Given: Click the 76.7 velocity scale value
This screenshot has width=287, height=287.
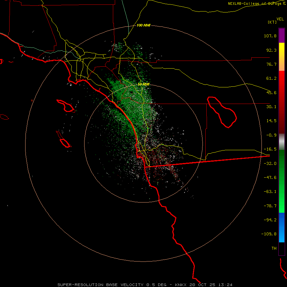Looking at the screenshot, I should pyautogui.click(x=271, y=64).
